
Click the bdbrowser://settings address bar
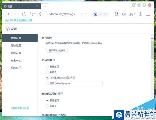click(61, 14)
